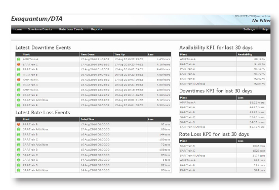The image size is (279, 190).
Task: Click SAP.Train B in Downtimes KPI table
Action: pos(187,122)
